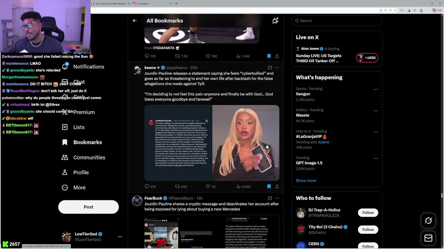Screen dimensions: 444x249
Task: Open keeno's profile avatar
Action: pos(137,70)
